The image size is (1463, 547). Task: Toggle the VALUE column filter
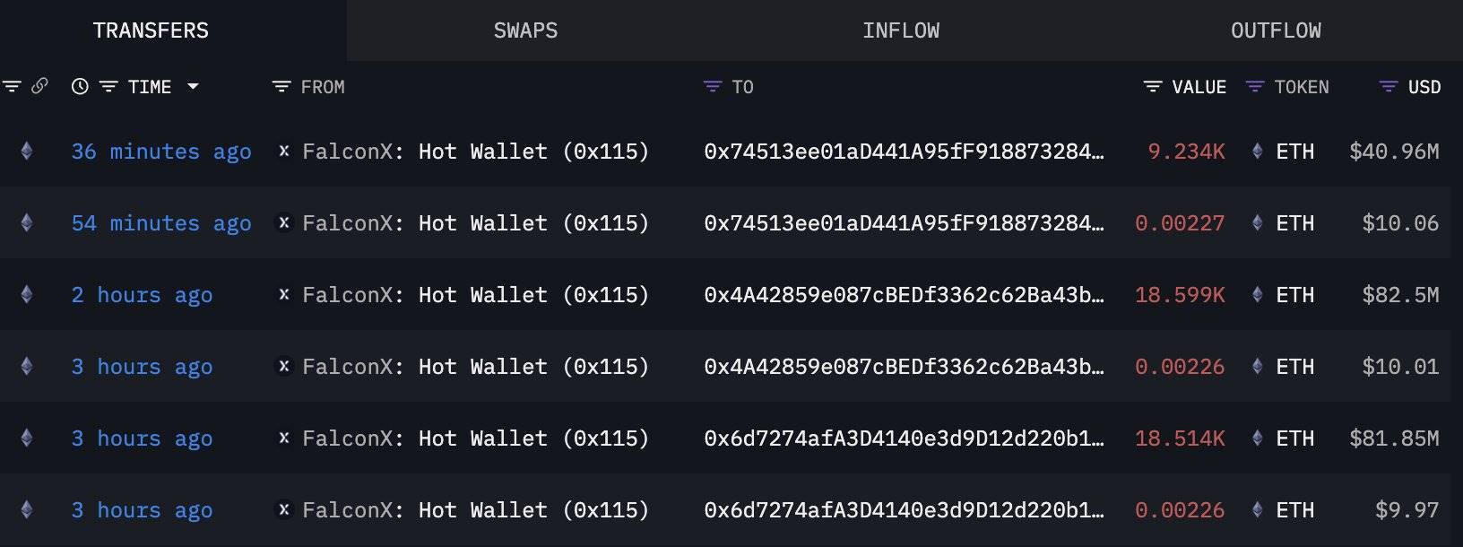[1153, 87]
